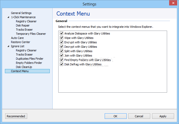Screen dimensions: 179x124
Task: Disable Encrypt with Glary Utilities option
Action: coord(62,42)
